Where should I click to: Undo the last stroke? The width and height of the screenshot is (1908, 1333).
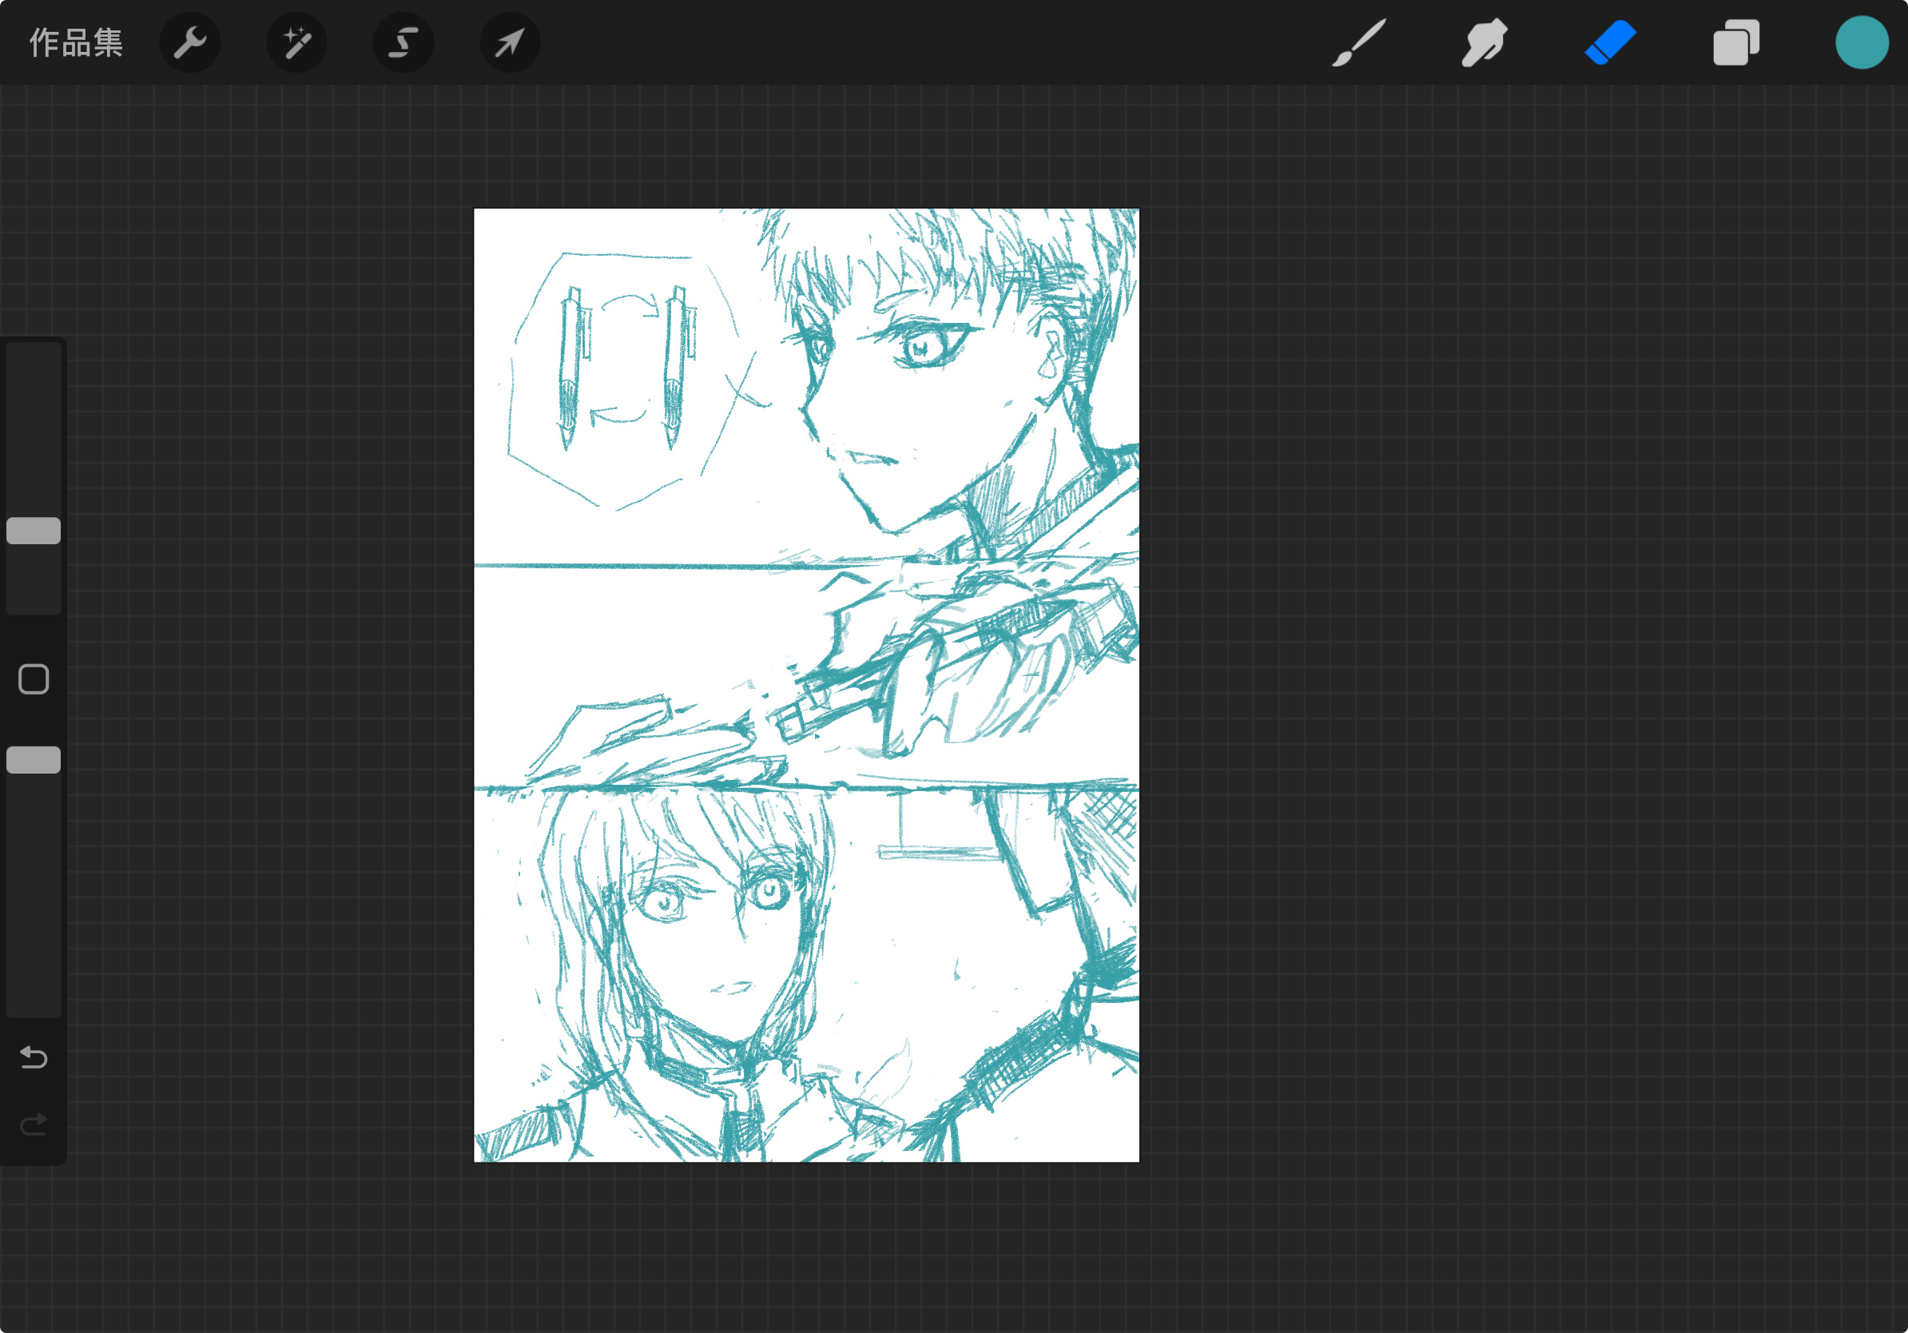[x=34, y=1057]
